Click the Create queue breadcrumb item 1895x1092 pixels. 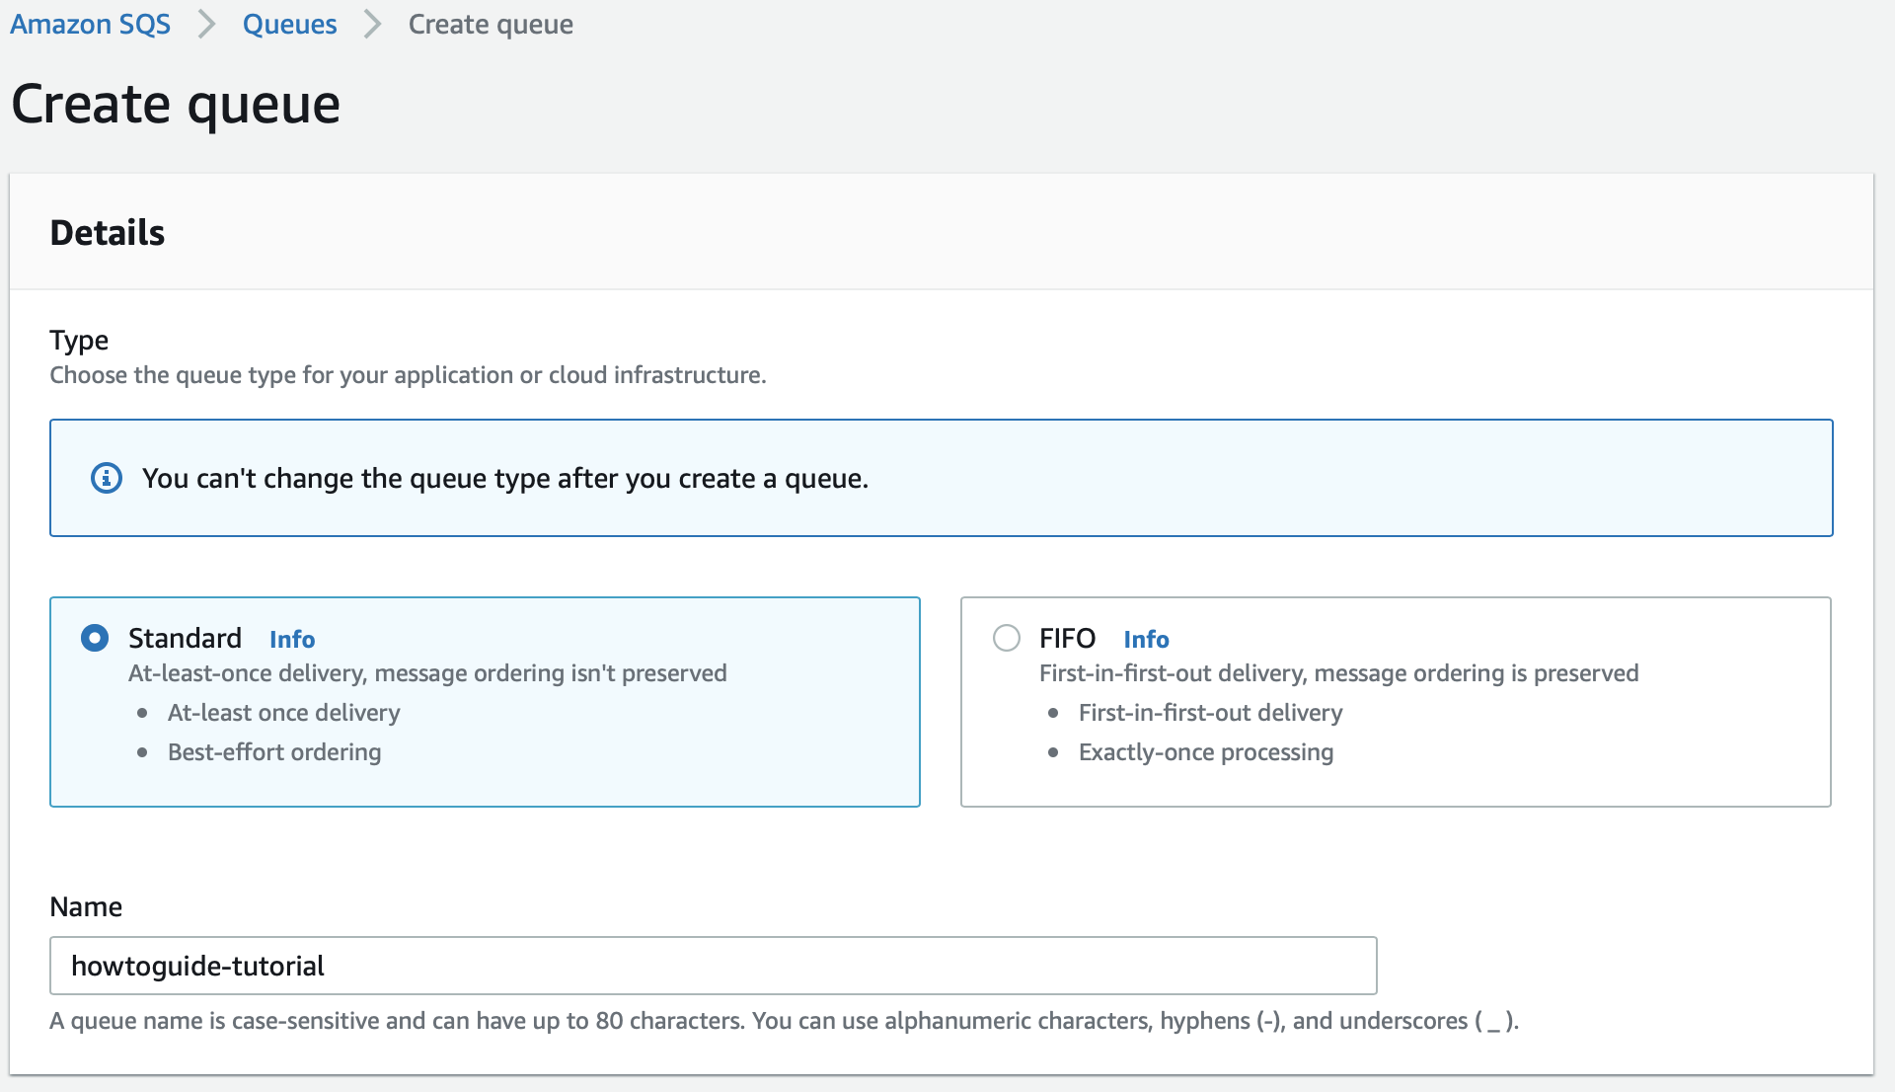coord(490,24)
